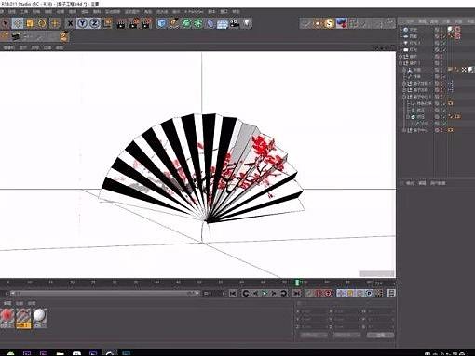Open file explorer from the taskbar
The width and height of the screenshot is (475, 356).
[x=61, y=353]
